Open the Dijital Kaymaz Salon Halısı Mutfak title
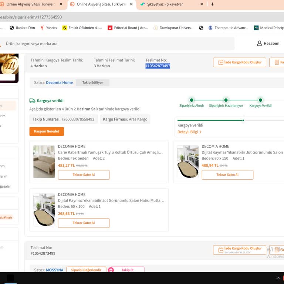284x284 pixels. [111, 200]
